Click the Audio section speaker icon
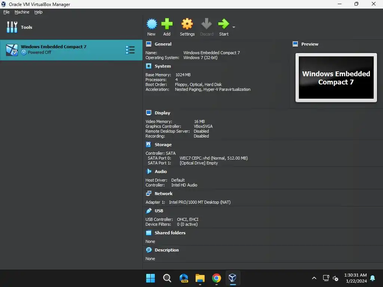Screen dimensions: 383x287 (148, 171)
